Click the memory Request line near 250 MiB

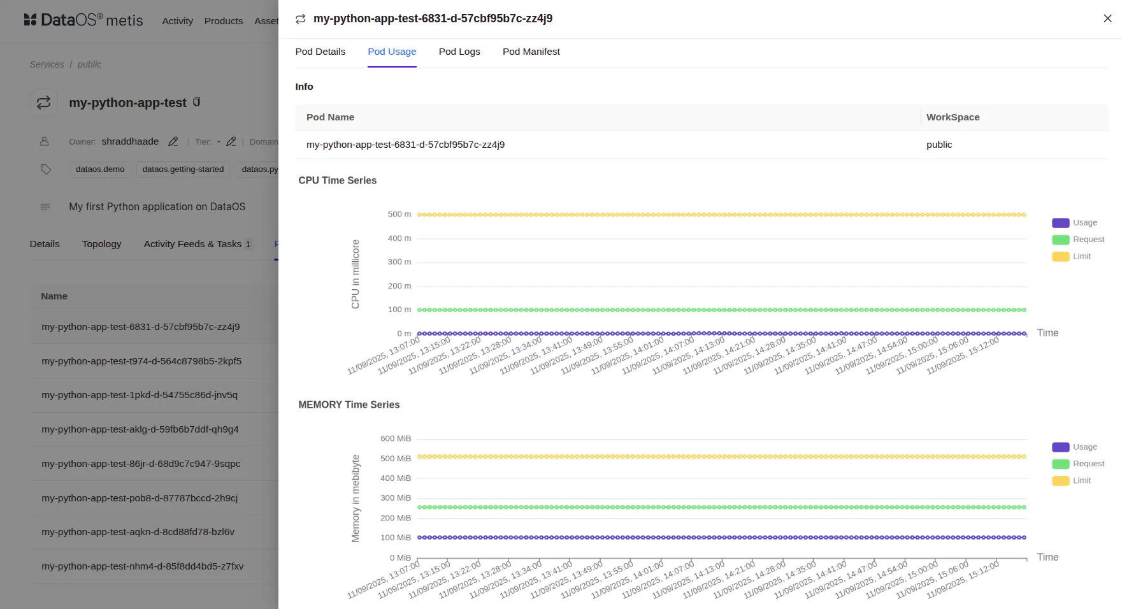(x=721, y=507)
